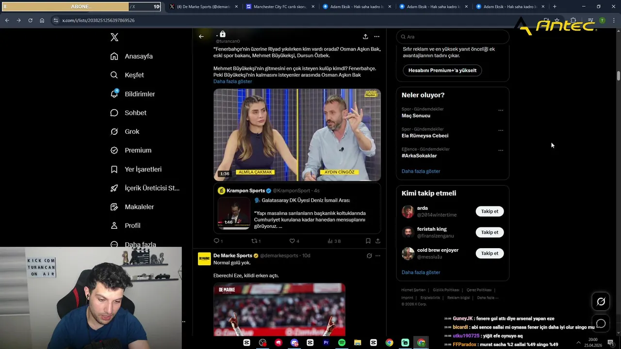
Task: Play the Almila Çakmak video
Action: (297, 135)
